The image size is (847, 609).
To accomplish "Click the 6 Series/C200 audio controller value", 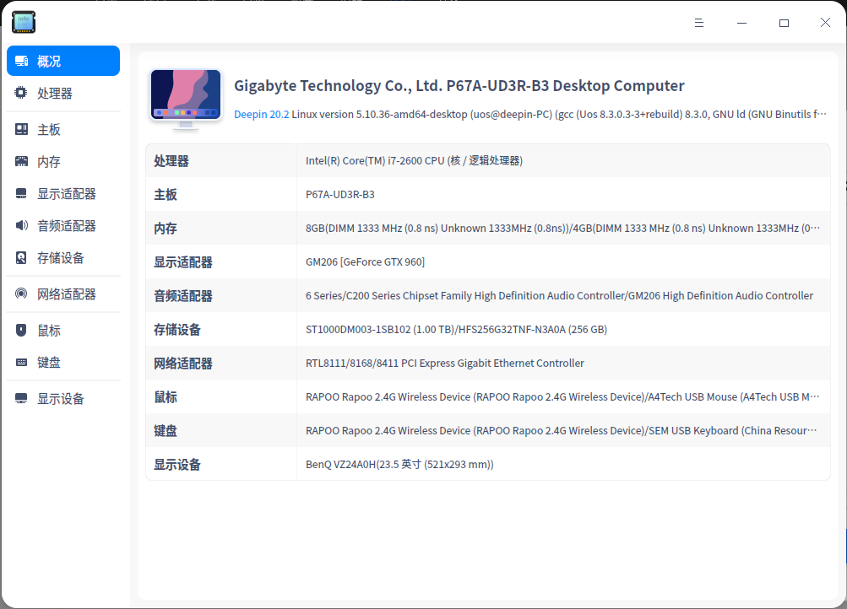I will (x=559, y=295).
